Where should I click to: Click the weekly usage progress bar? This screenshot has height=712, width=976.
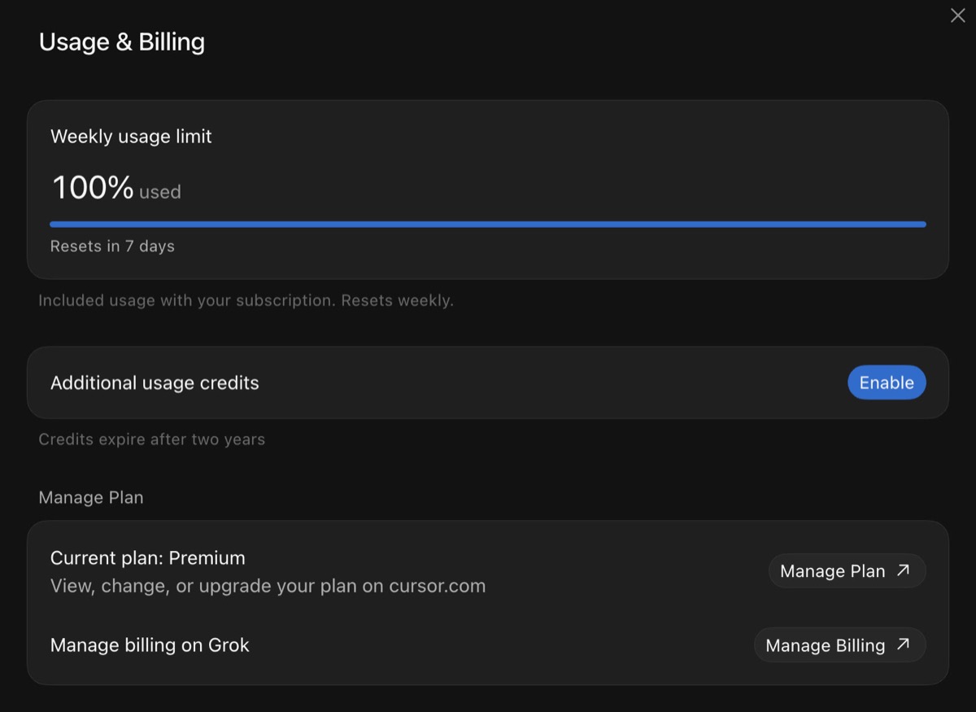pyautogui.click(x=488, y=224)
